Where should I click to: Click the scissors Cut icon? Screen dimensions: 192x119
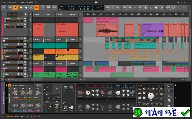click(140, 8)
